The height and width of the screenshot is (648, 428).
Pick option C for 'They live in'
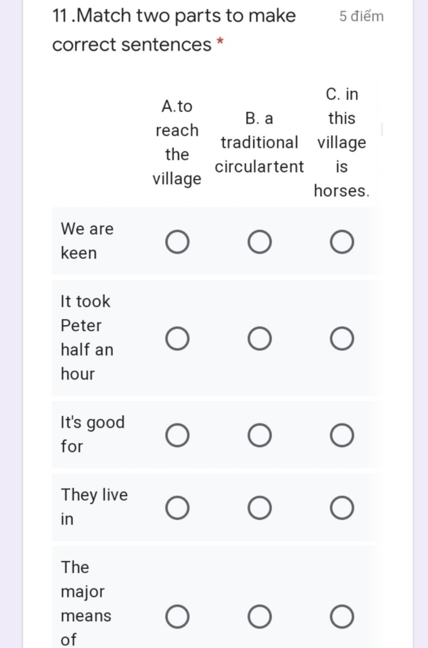(342, 508)
